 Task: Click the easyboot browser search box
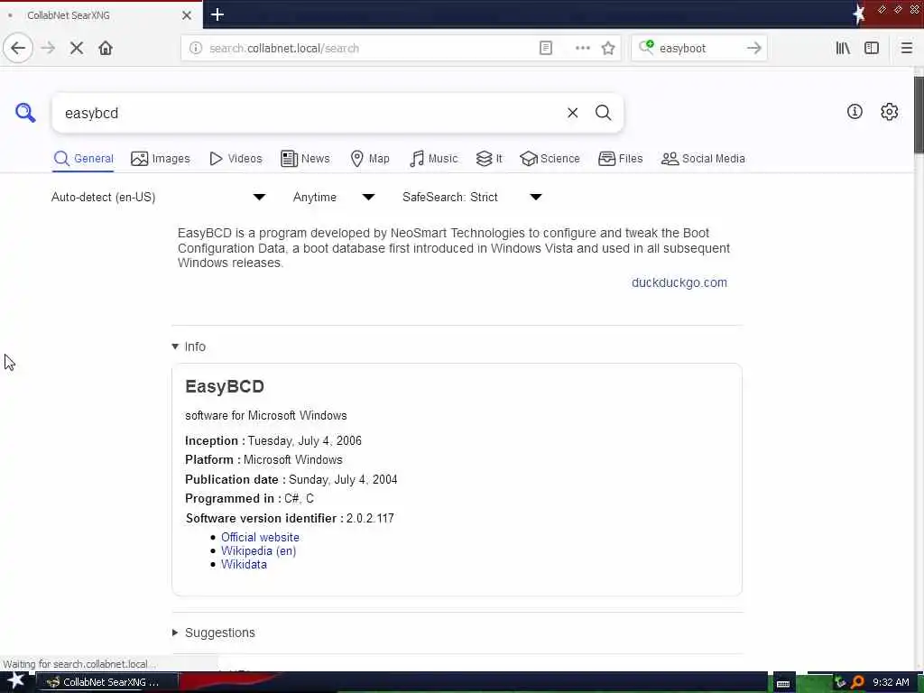[698, 49]
